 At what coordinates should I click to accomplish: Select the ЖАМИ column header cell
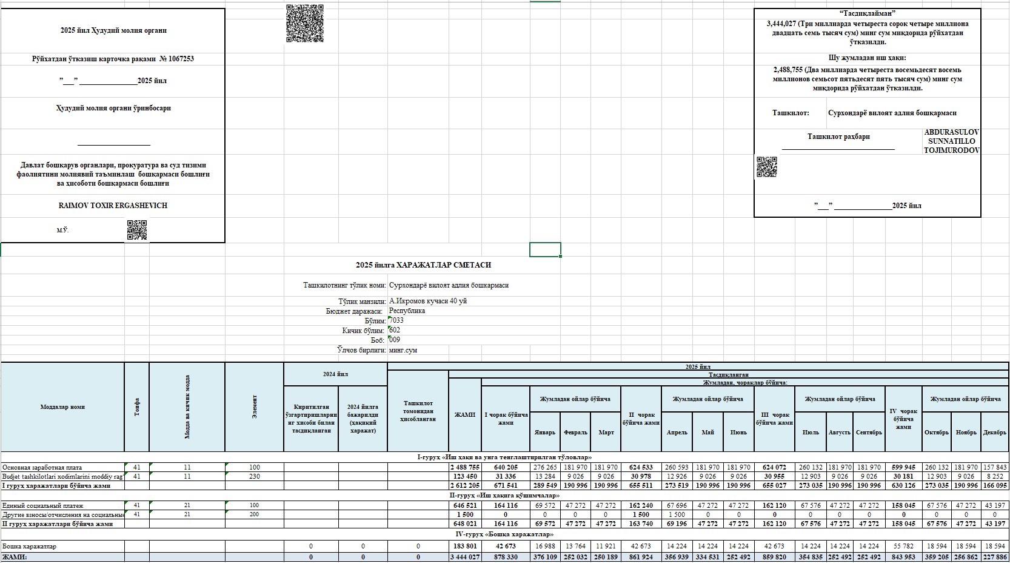[464, 415]
